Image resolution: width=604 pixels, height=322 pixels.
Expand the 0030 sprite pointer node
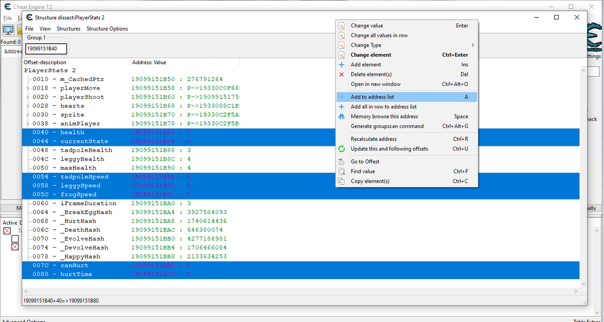[x=27, y=115]
